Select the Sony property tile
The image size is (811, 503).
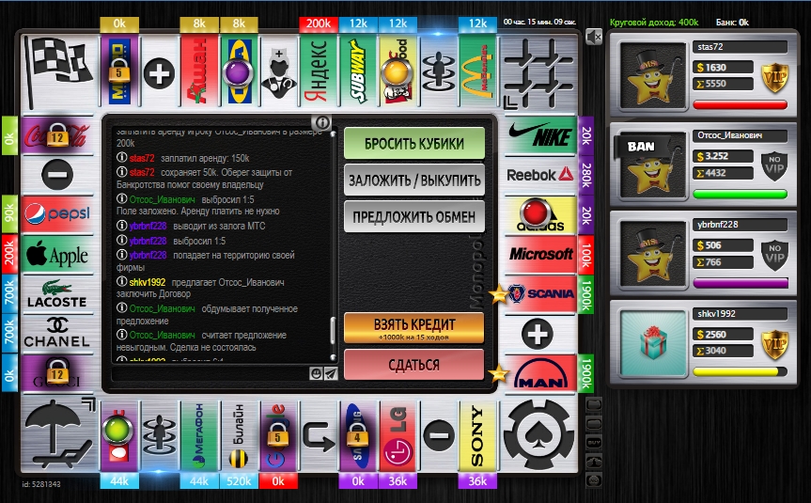tap(477, 435)
